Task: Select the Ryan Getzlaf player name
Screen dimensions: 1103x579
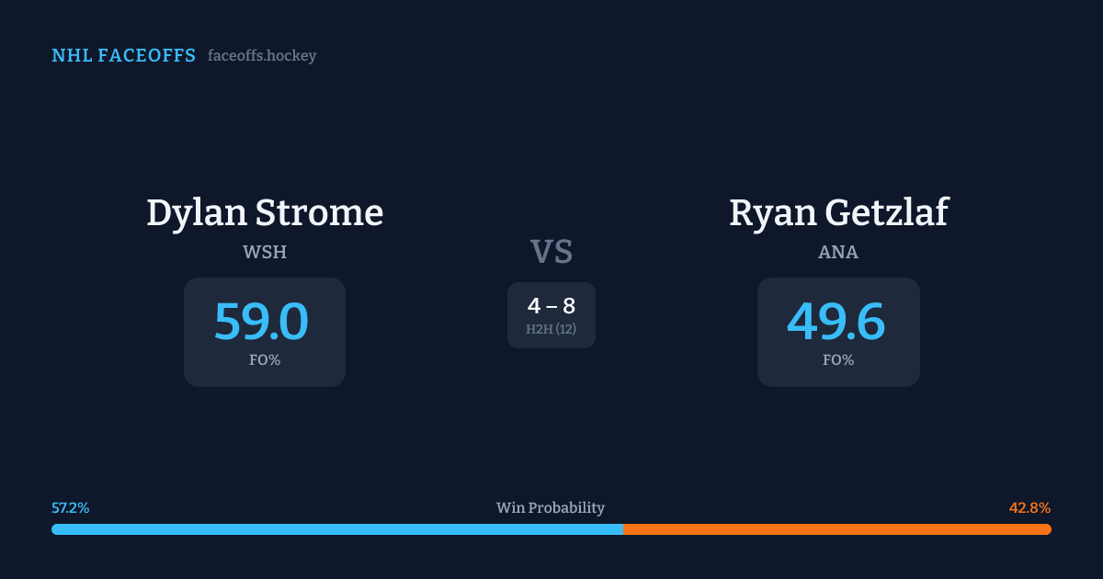Action: 838,213
